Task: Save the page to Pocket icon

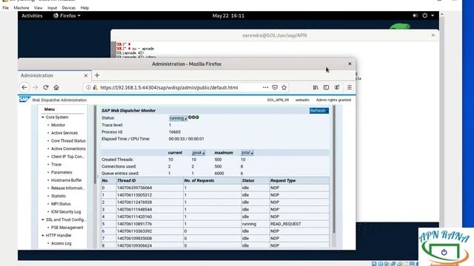Action: pos(275,87)
